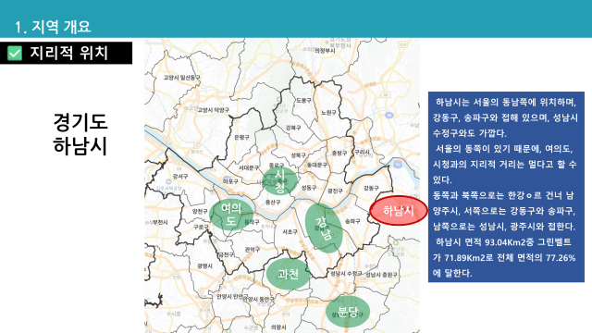This screenshot has width=592, height=333.
Task: Select the 서초구 district label
Action: 290,232
